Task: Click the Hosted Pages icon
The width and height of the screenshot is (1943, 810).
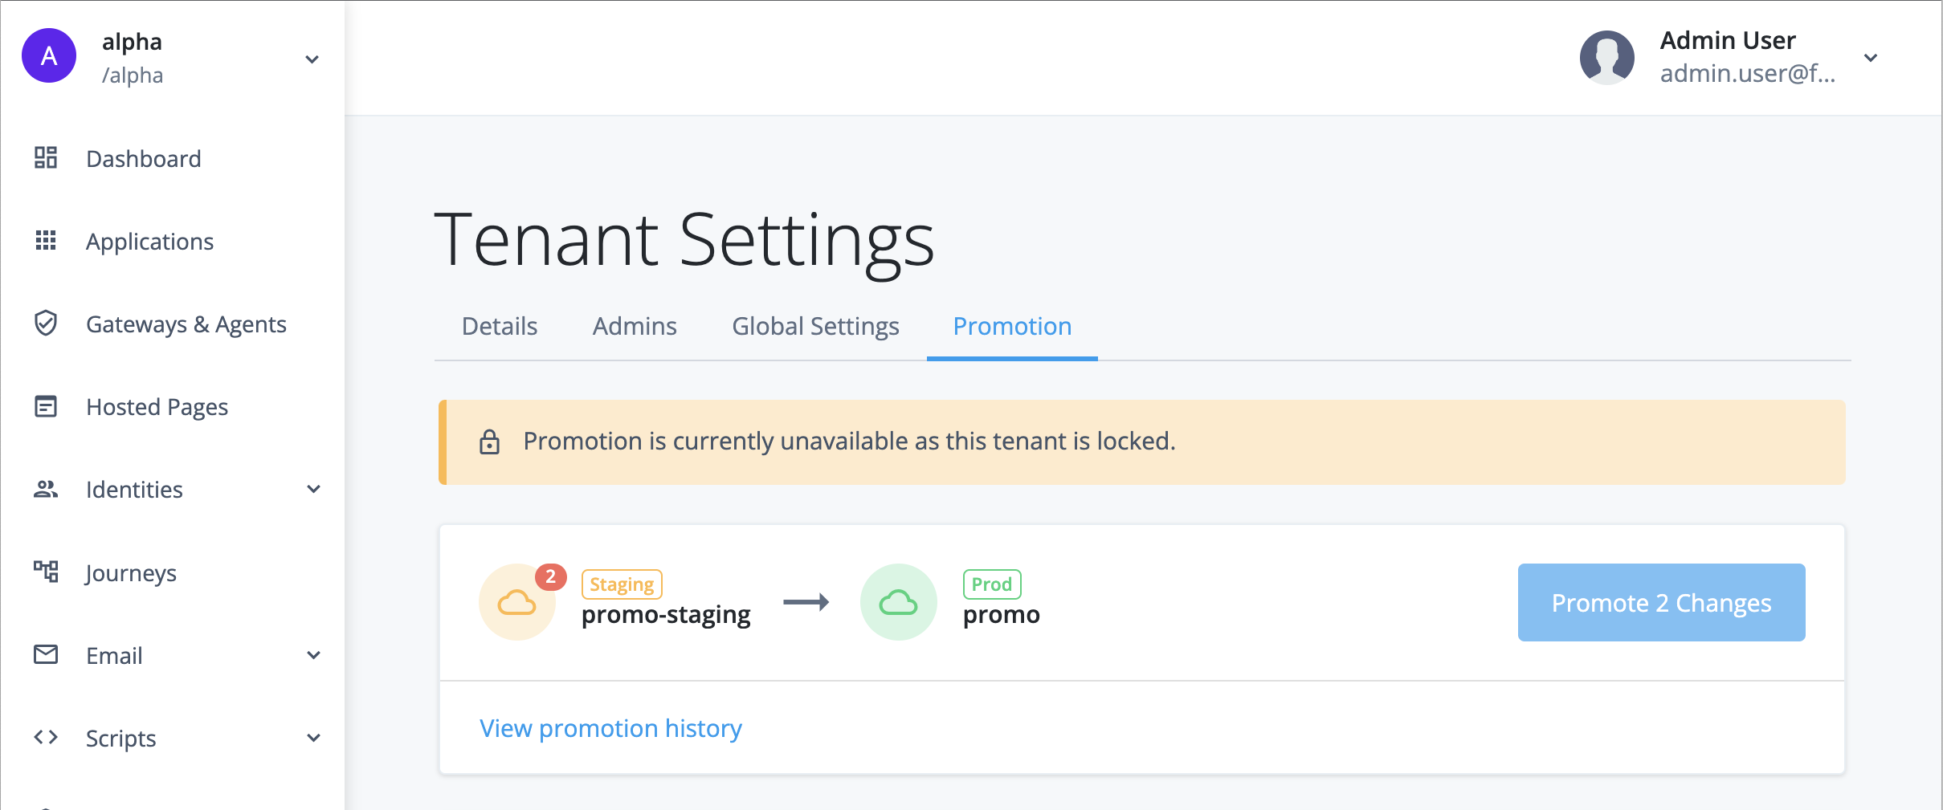Action: click(x=46, y=407)
